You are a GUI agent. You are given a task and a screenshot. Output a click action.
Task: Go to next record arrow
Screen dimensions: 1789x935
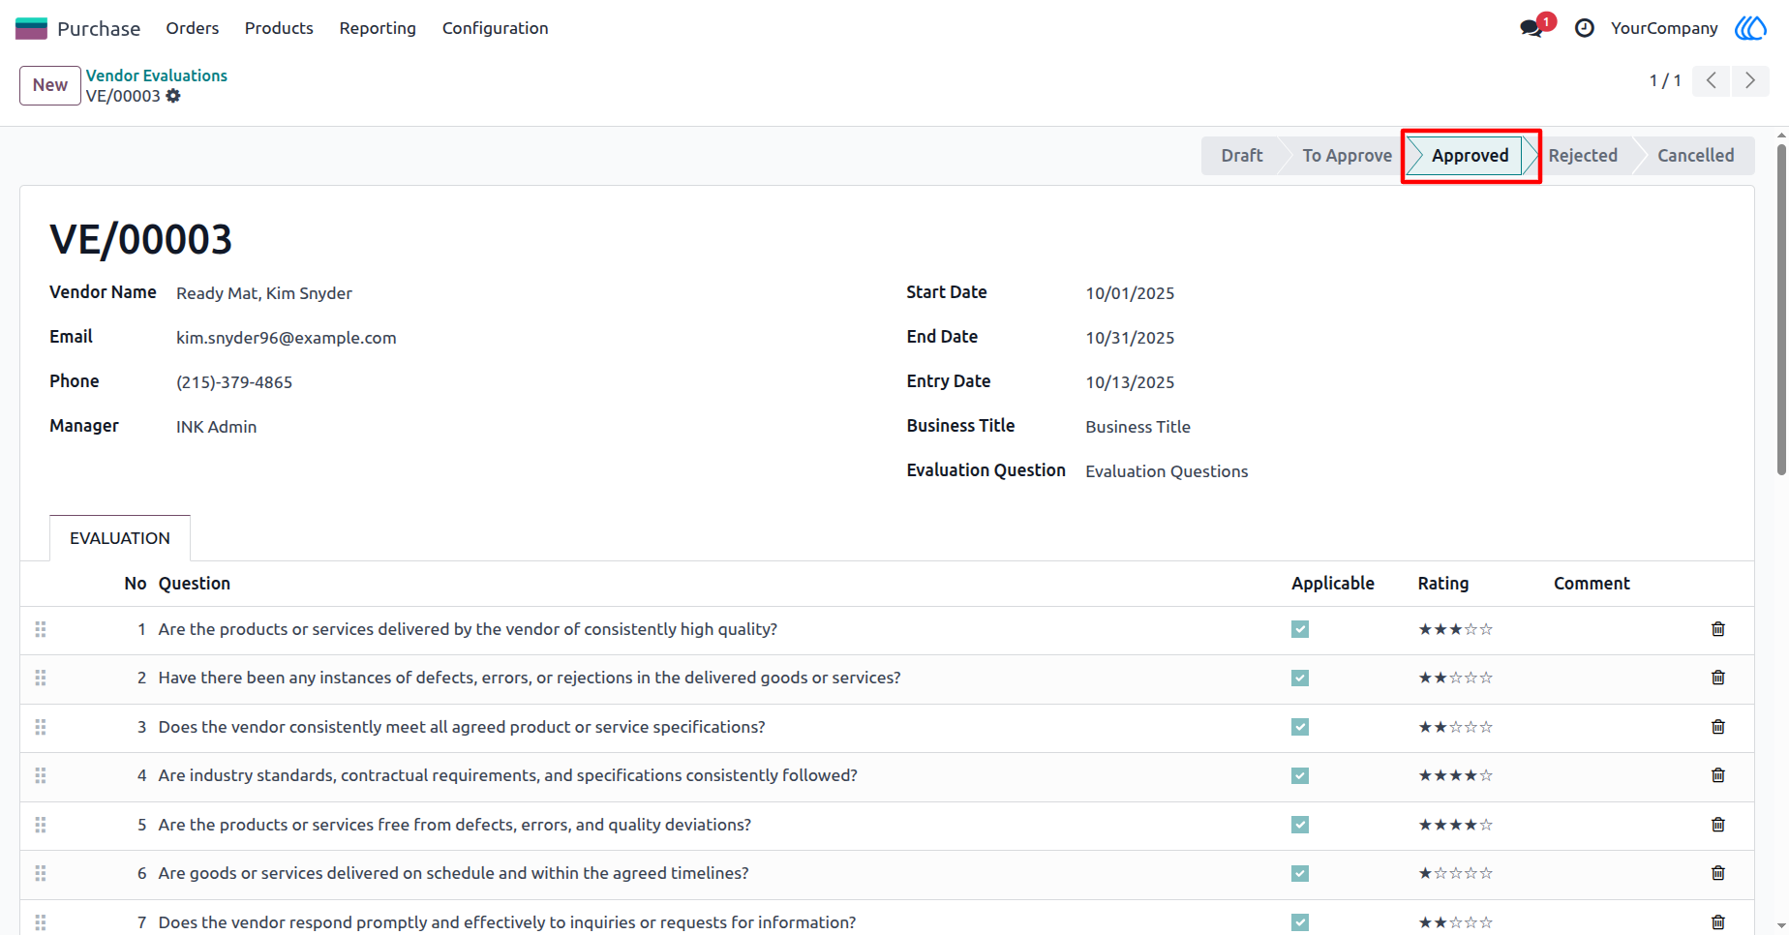point(1750,80)
